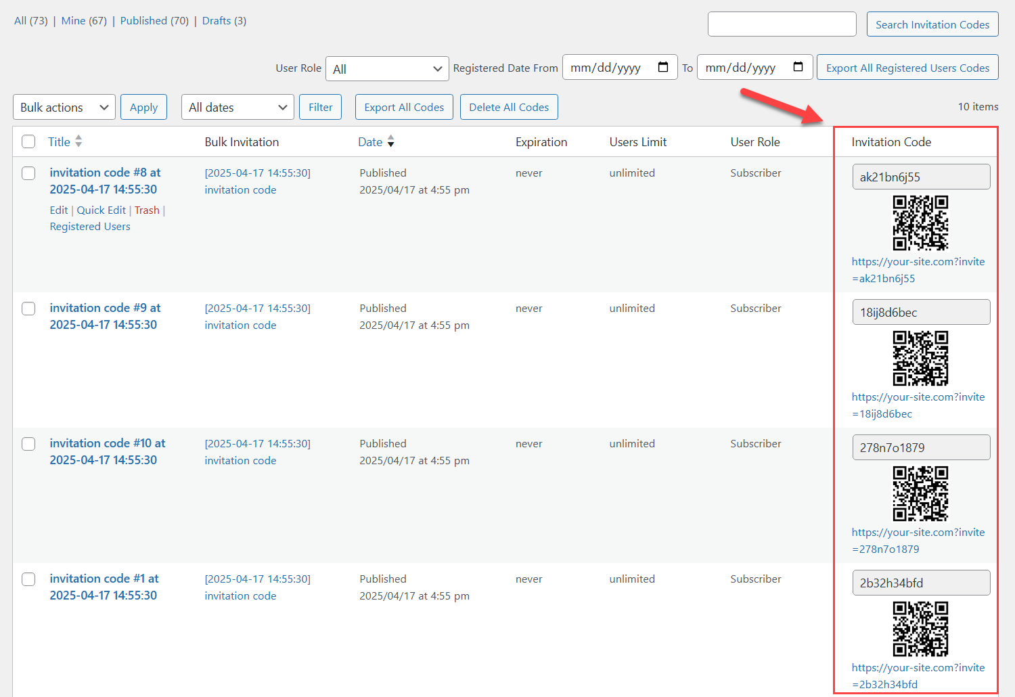Click QR code for 2b32h34bfd

(x=920, y=629)
